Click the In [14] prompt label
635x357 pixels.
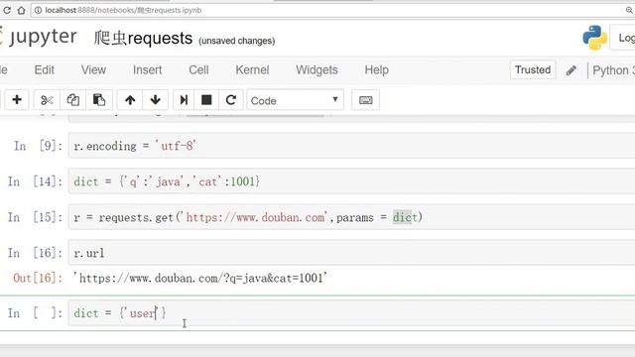(36, 181)
